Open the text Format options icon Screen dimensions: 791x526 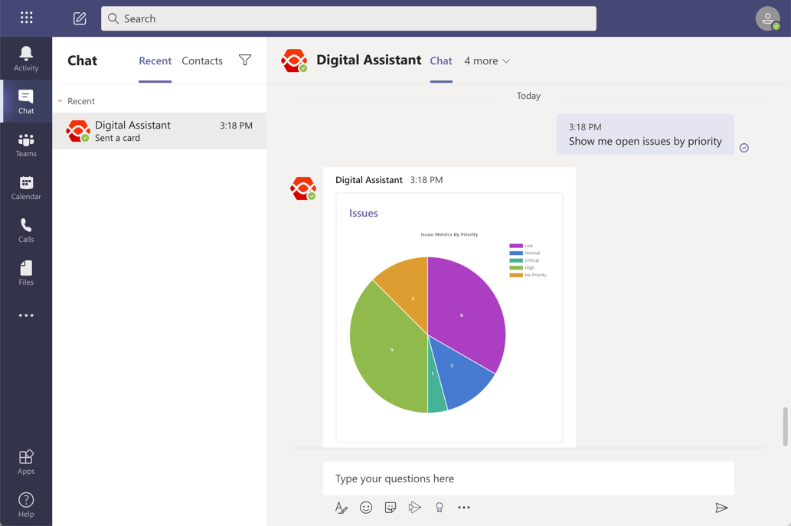coord(342,508)
